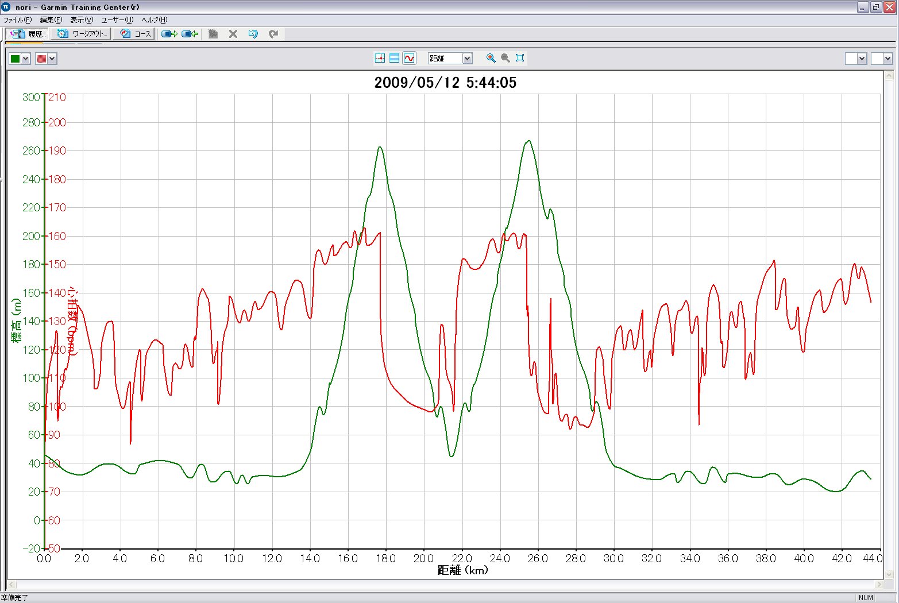Viewport: 899px width, 603px height.
Task: Click the 距離 (km) axis label
Action: [x=463, y=570]
